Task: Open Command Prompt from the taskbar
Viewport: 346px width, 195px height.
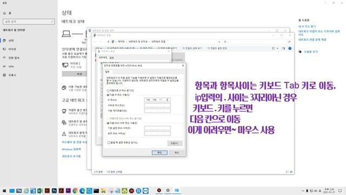Action: 96,191
